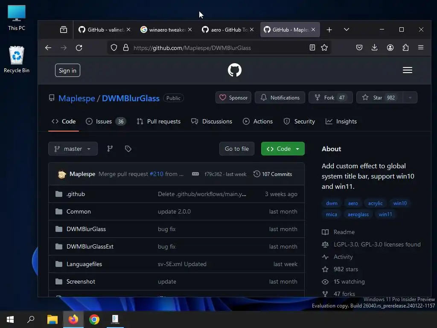Toggle reader view icon in address bar
Screen dimensions: 437x328
click(312, 48)
